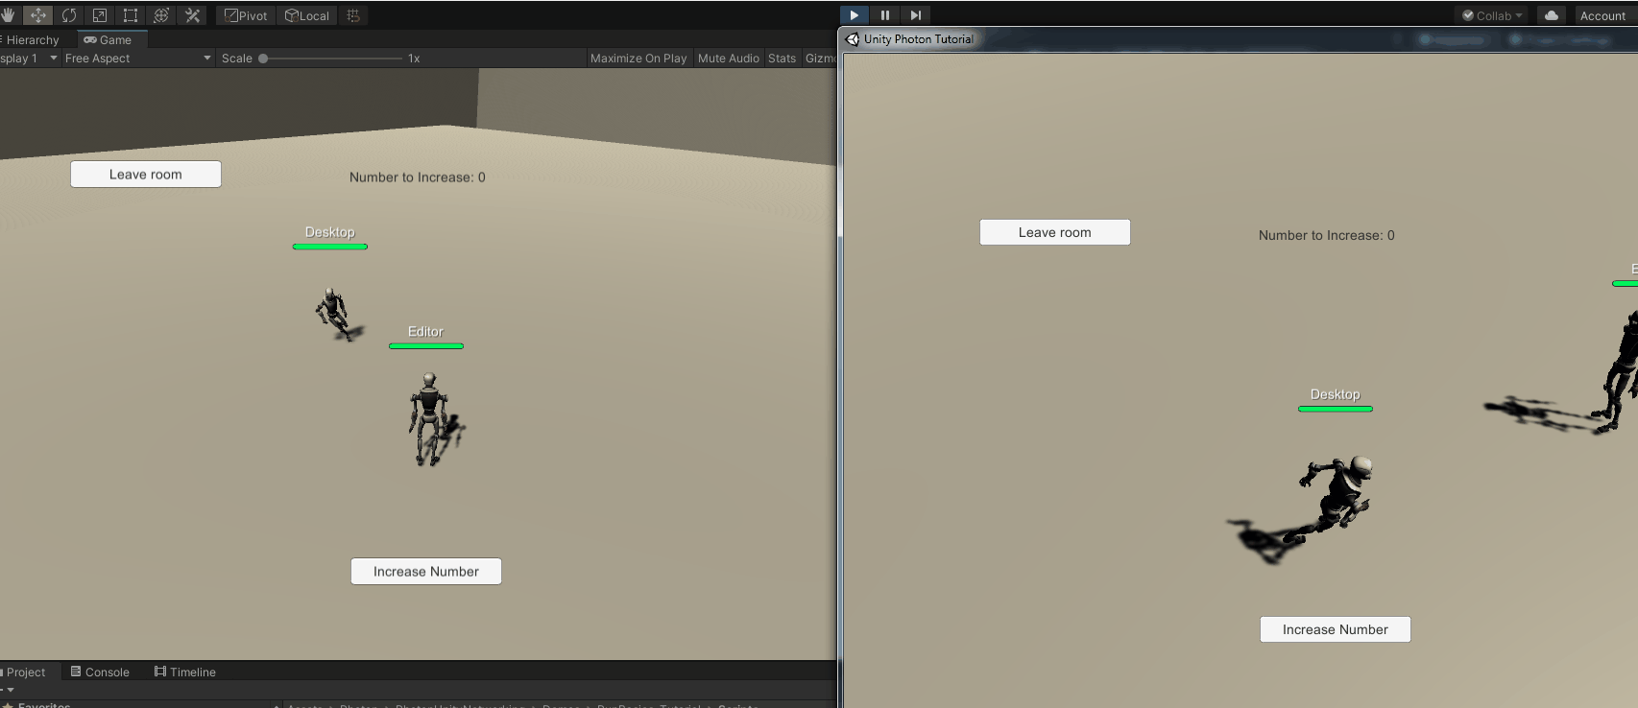The width and height of the screenshot is (1638, 708).
Task: Open the Timeline tab
Action: click(x=185, y=672)
